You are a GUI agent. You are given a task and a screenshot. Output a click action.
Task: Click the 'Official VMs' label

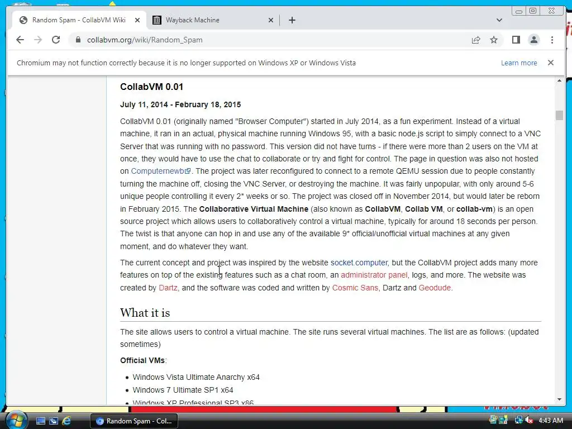(142, 360)
